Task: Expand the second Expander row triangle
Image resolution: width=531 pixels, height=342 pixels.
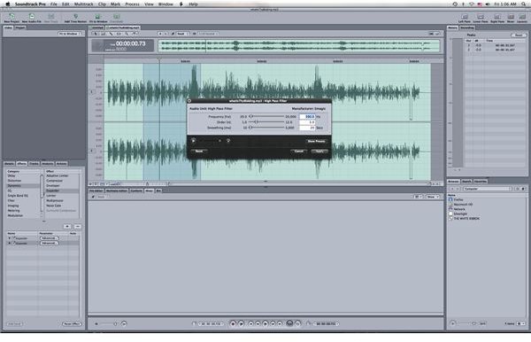Action: click(x=10, y=243)
